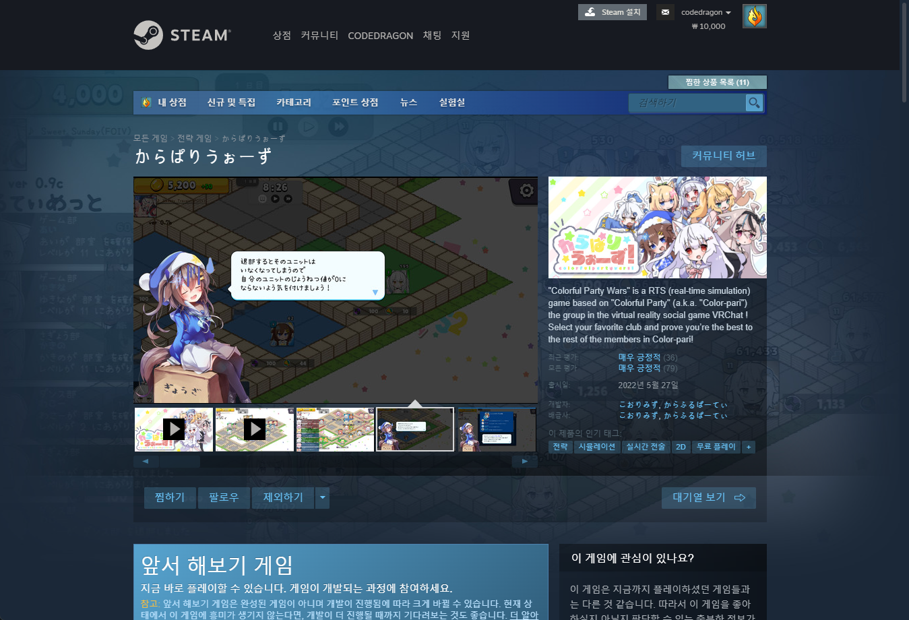Play the second trailer video thumbnail

tap(255, 429)
